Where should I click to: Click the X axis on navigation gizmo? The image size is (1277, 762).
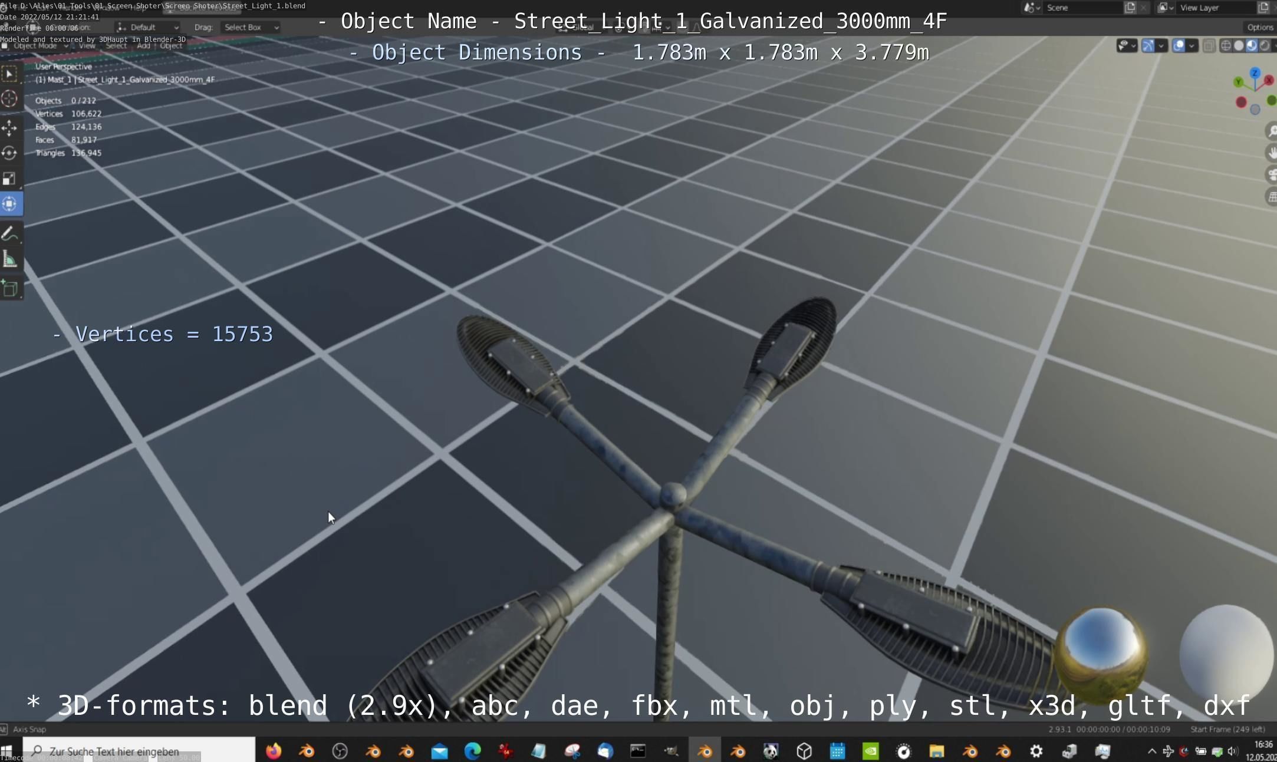[x=1269, y=80]
